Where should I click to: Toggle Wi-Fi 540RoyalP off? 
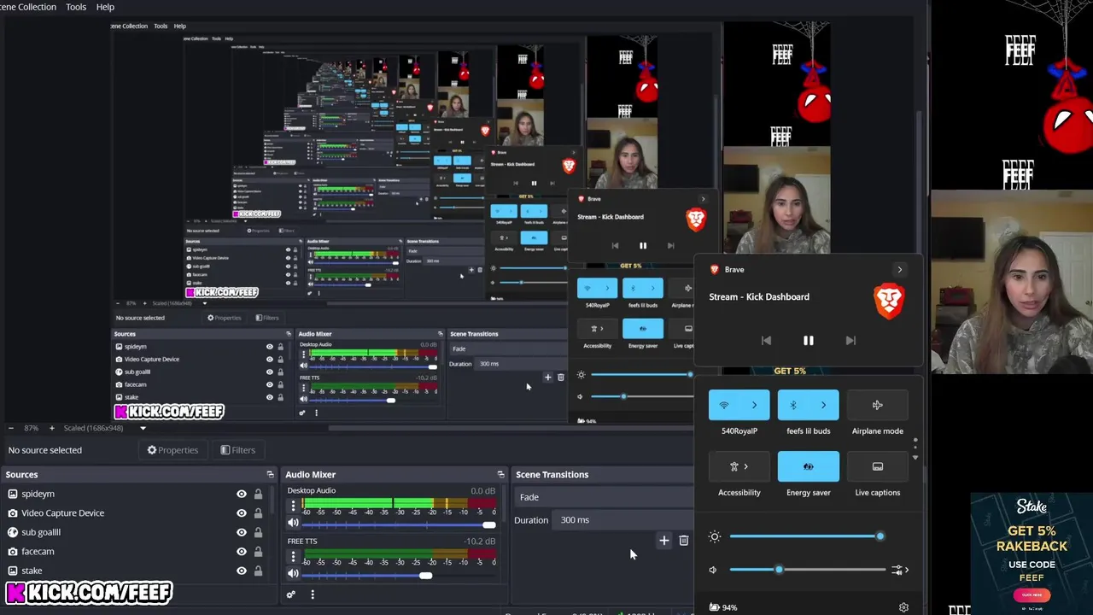tap(724, 405)
